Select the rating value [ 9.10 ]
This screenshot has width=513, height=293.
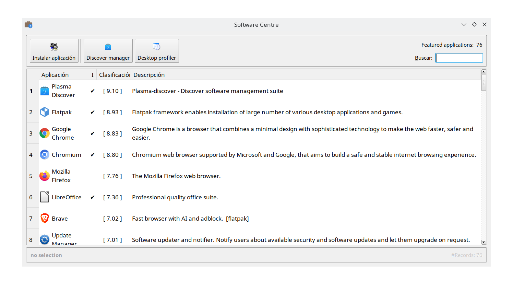pos(112,91)
